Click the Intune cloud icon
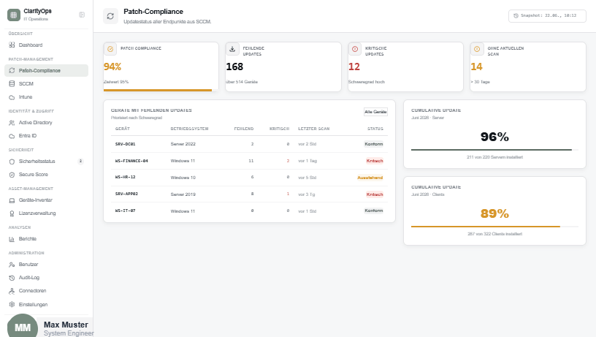The image size is (596, 337). (12, 97)
